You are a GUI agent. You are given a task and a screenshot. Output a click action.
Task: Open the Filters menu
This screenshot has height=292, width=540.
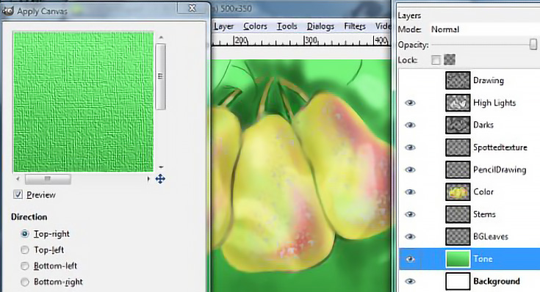click(355, 26)
